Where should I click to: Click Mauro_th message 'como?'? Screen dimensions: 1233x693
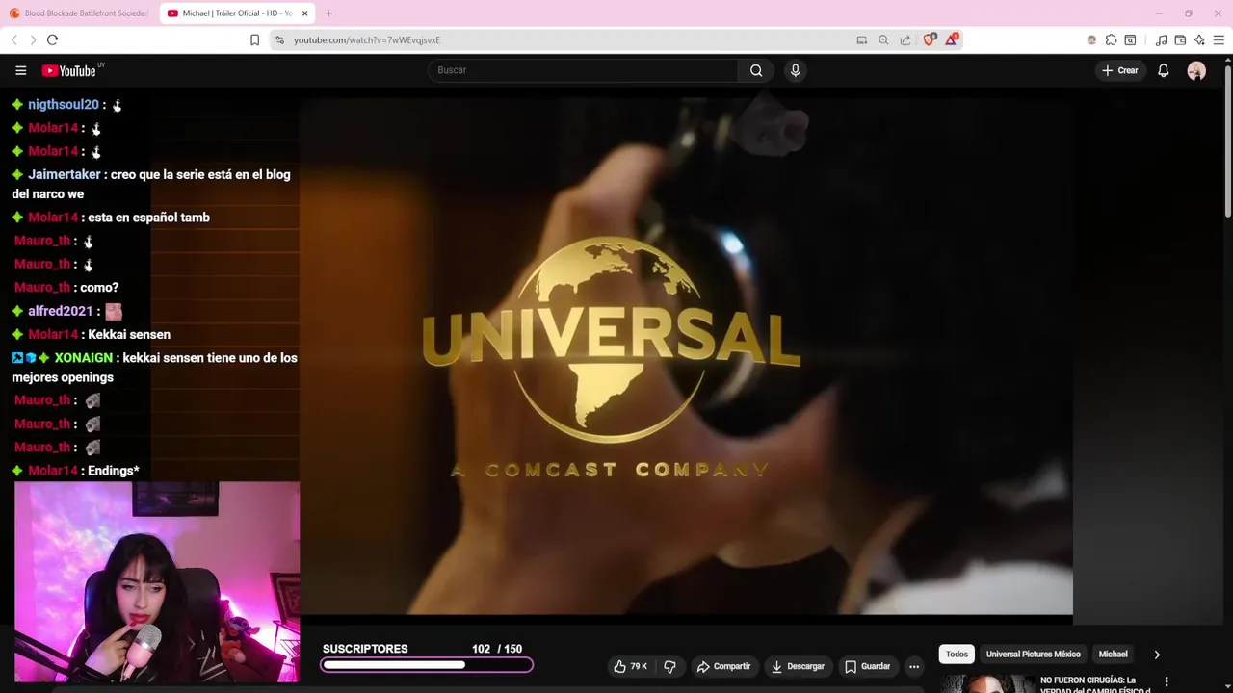point(98,287)
